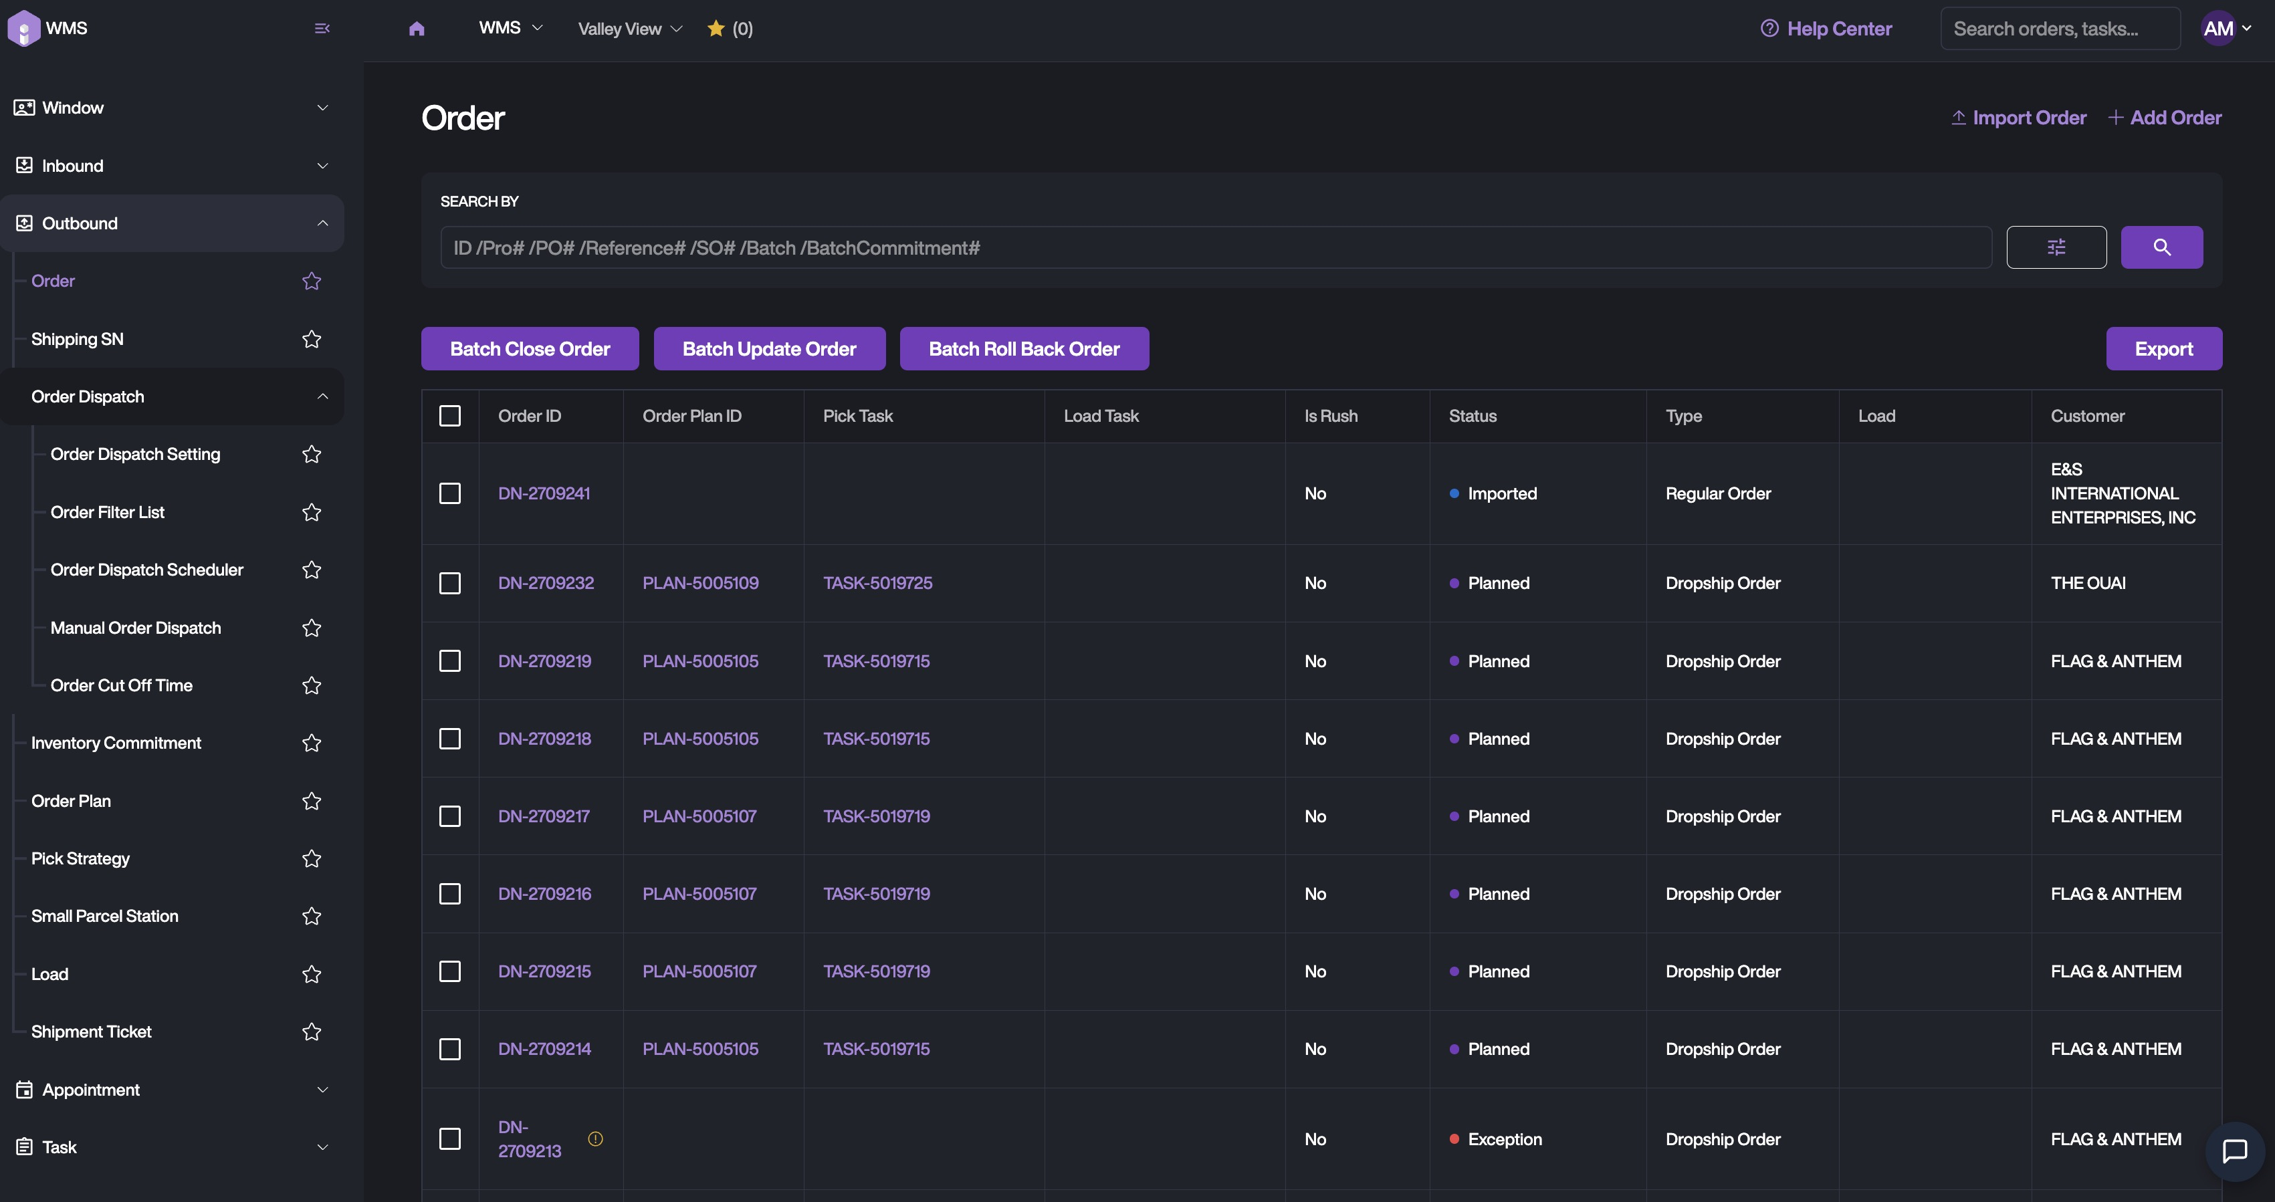Check the box for order DN-2709241

click(451, 493)
